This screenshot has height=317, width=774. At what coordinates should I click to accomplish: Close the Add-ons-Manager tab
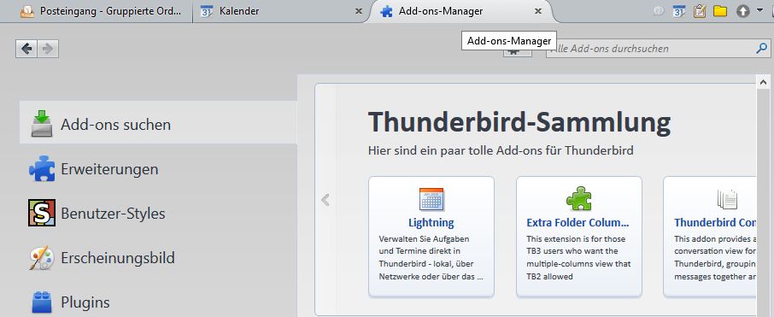[x=538, y=11]
